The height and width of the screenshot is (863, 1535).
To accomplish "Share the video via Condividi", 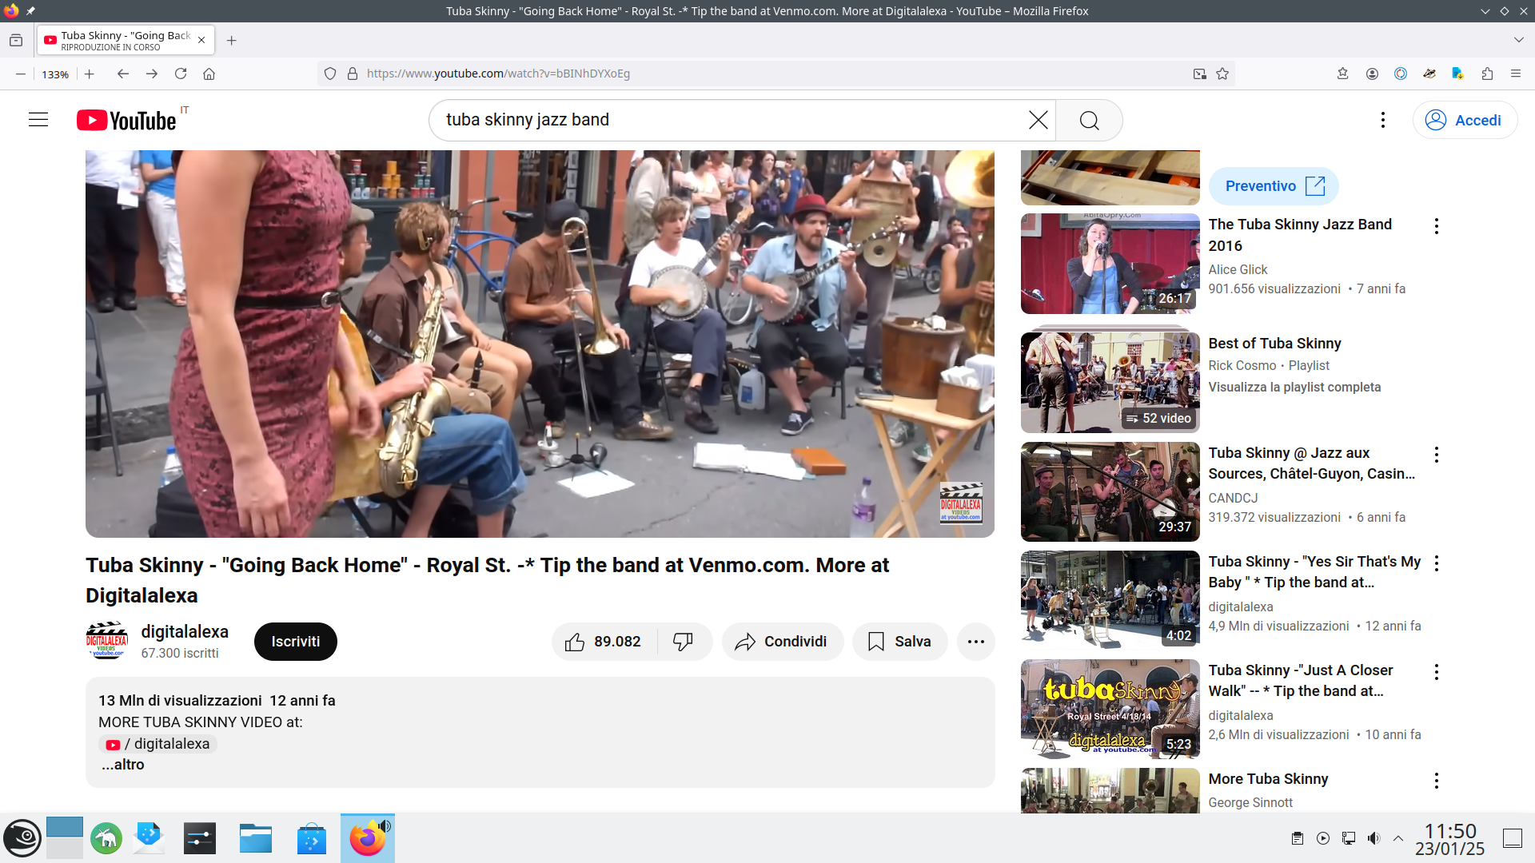I will [782, 642].
